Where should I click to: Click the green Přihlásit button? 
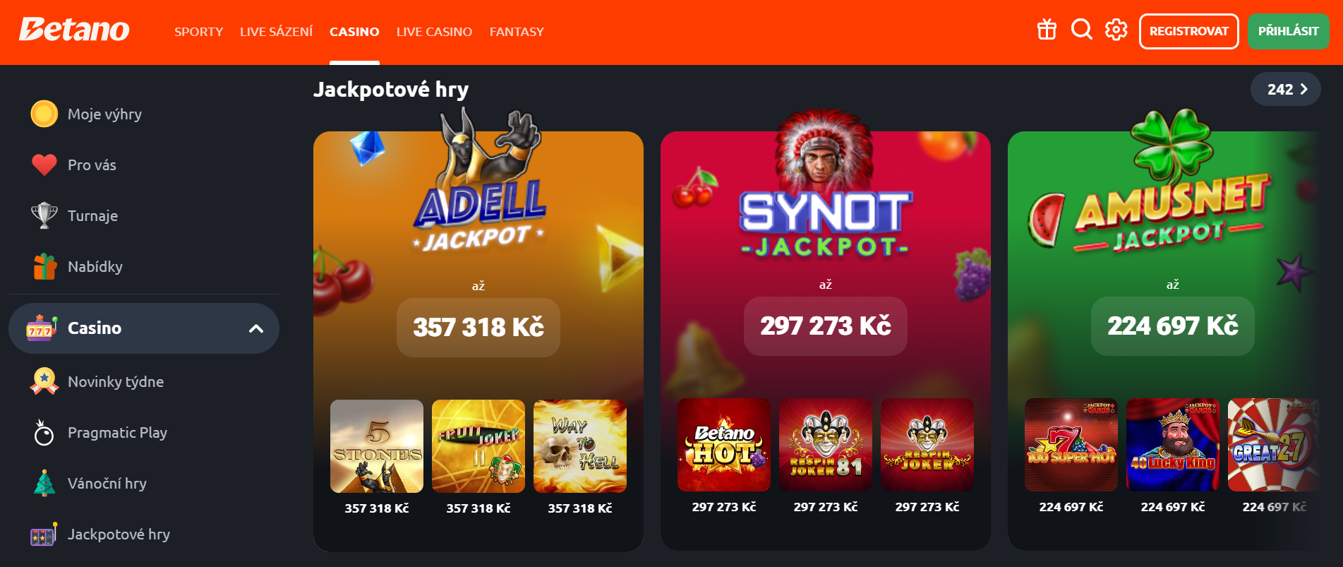click(1288, 31)
